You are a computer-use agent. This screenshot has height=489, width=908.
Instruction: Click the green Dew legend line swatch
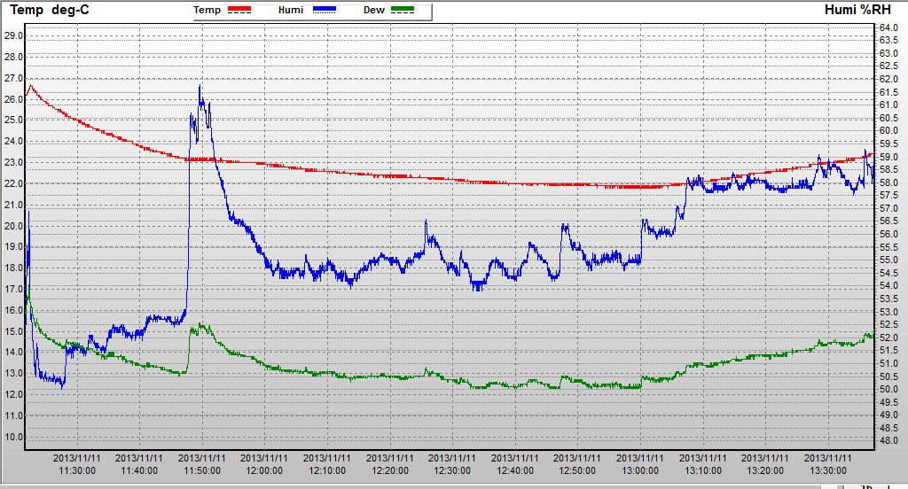click(403, 11)
